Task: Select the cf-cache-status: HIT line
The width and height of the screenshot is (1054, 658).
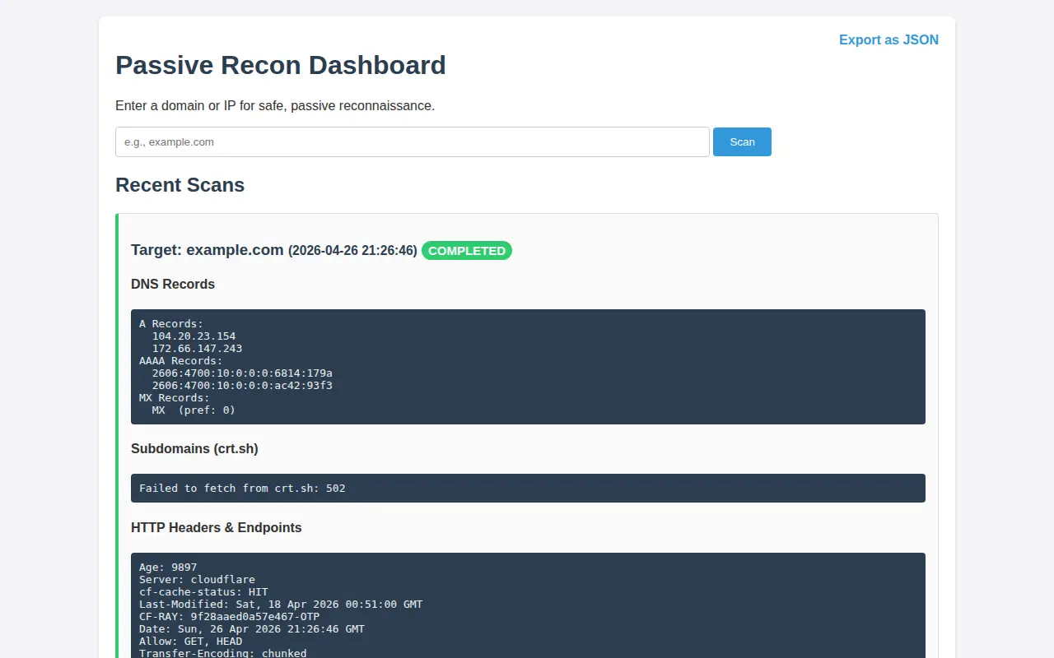Action: (203, 591)
